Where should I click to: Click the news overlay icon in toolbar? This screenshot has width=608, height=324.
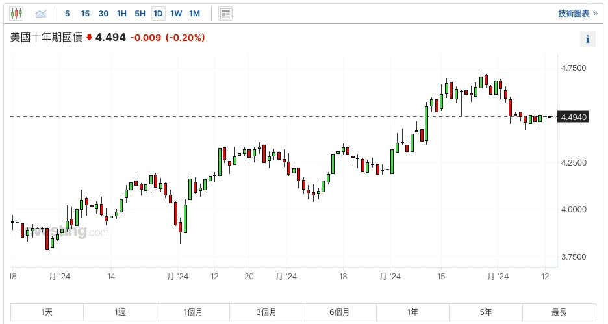225,13
